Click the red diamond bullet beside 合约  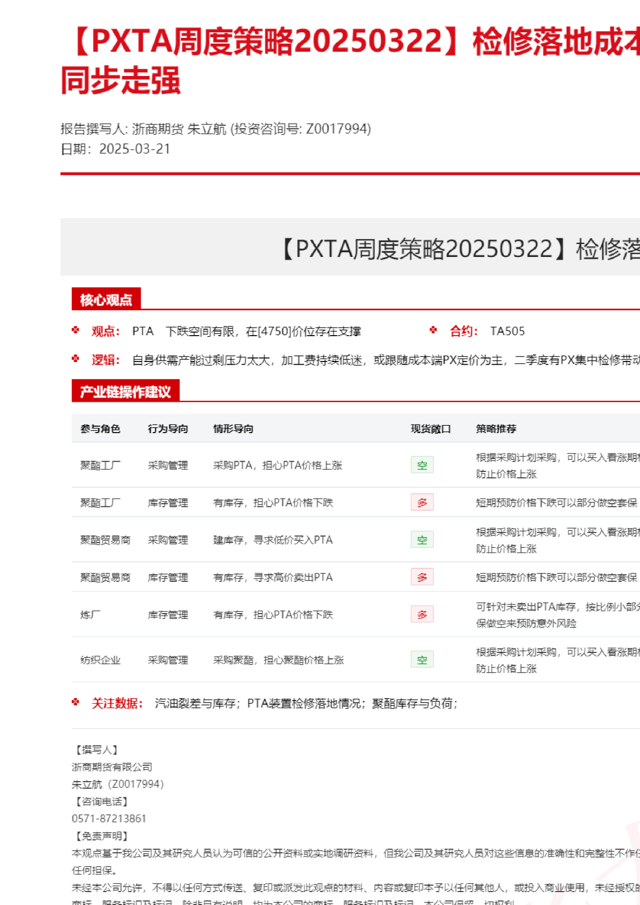point(433,330)
